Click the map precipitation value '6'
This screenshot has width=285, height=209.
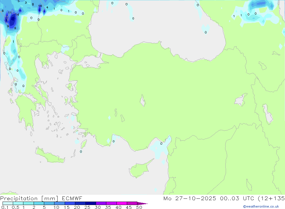point(3,11)
